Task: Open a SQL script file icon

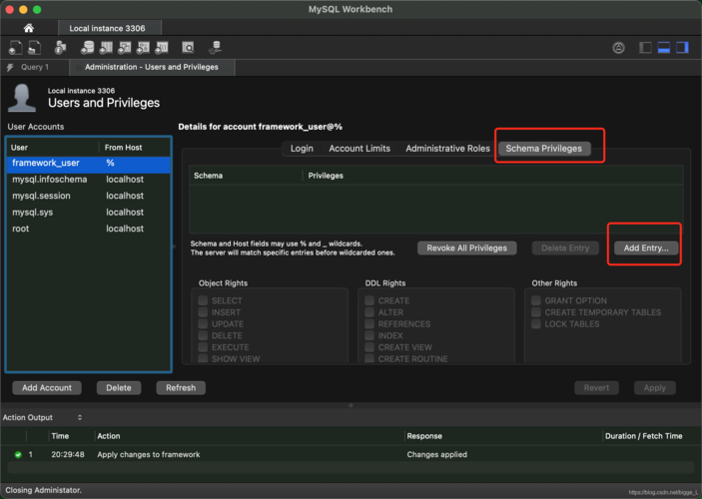Action: (x=35, y=48)
